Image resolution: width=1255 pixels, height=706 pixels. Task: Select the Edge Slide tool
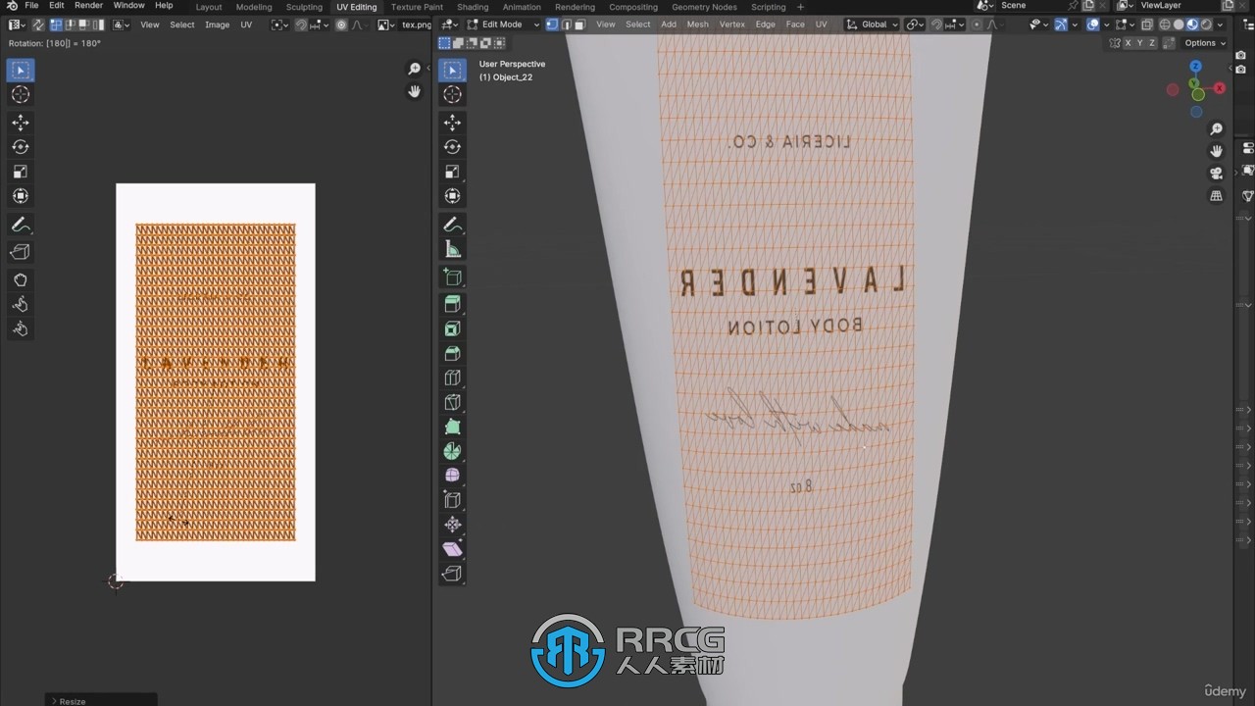[452, 500]
